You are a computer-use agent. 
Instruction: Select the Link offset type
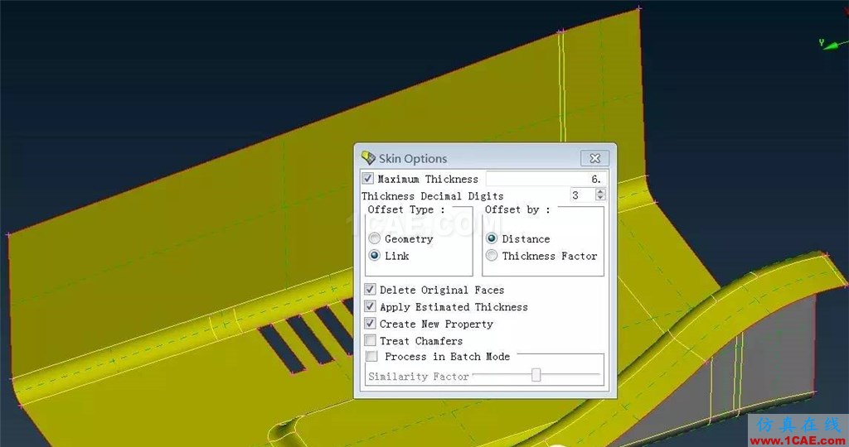(x=374, y=256)
